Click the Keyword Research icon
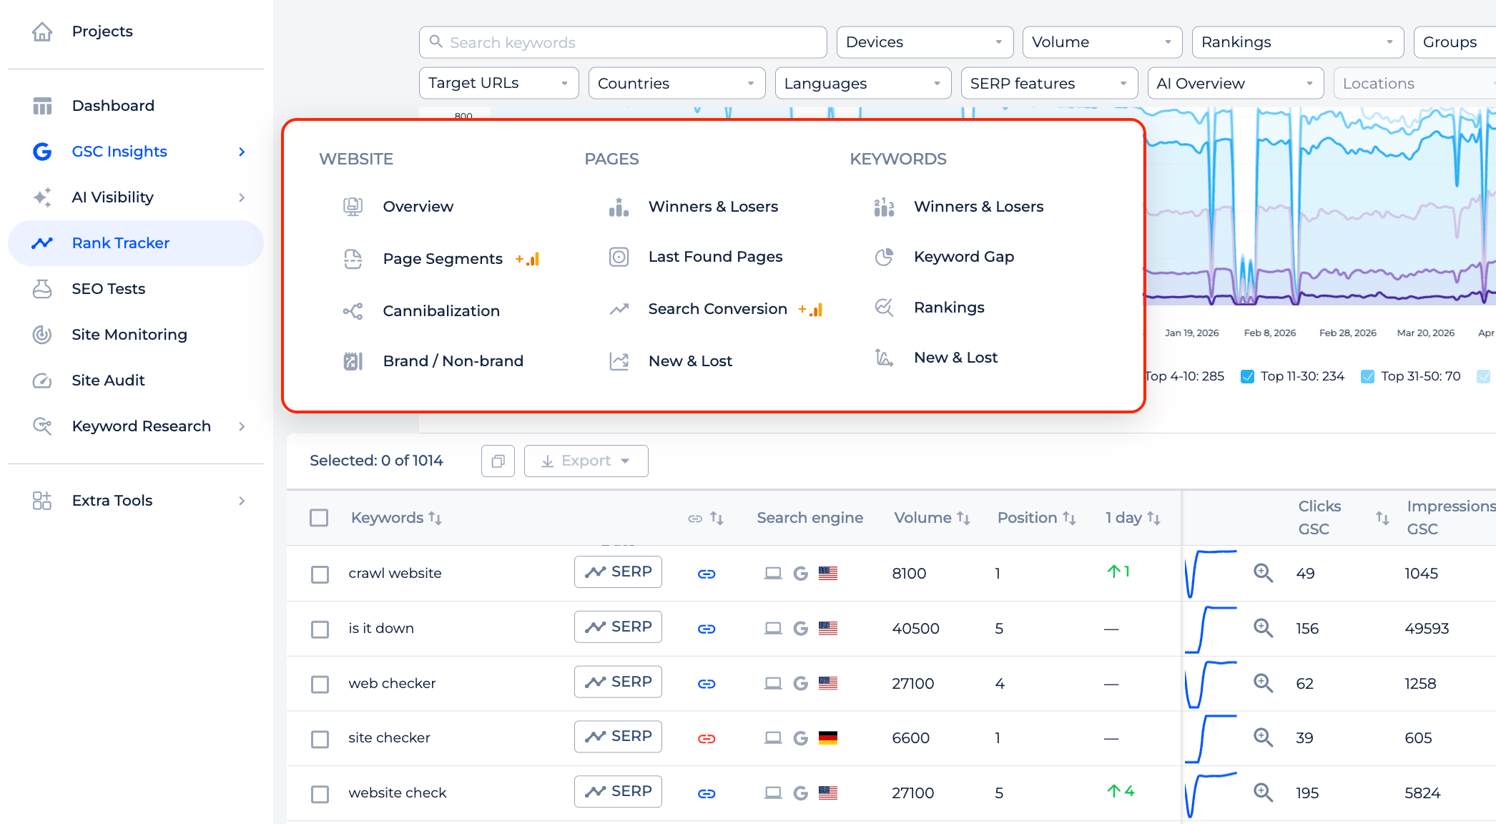 point(42,426)
